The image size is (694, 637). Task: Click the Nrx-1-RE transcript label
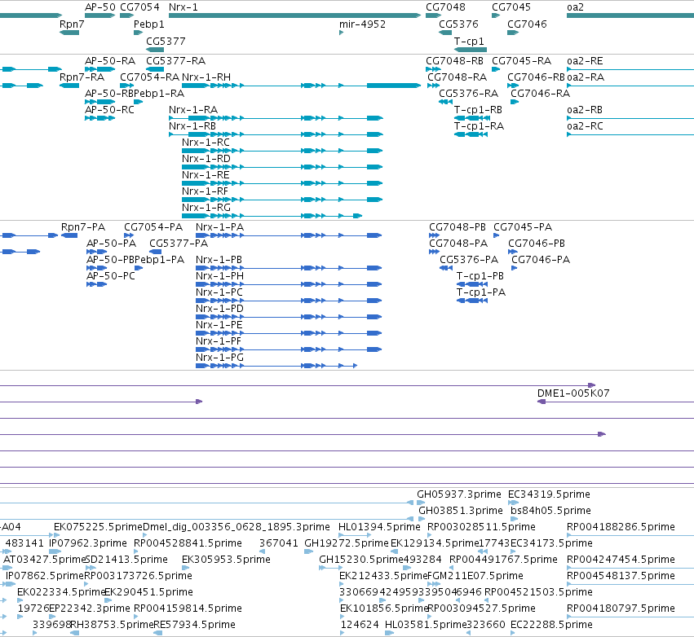coord(206,175)
